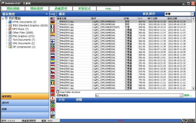Switch to the 磁碟 sidebar tab
196x123 pixels.
(x=25, y=109)
